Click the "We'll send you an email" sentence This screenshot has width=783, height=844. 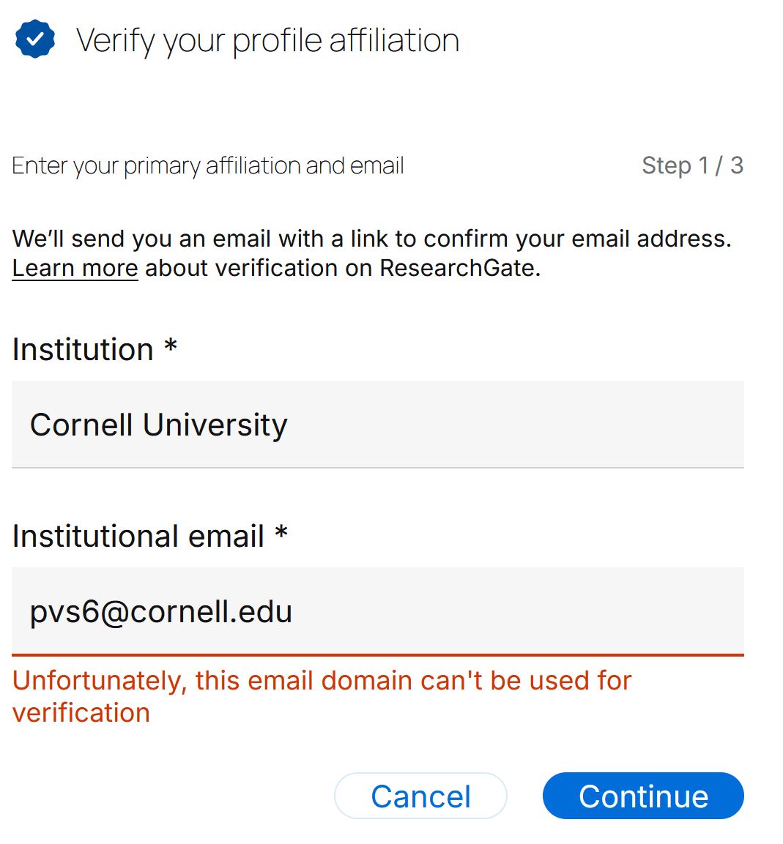tap(371, 239)
